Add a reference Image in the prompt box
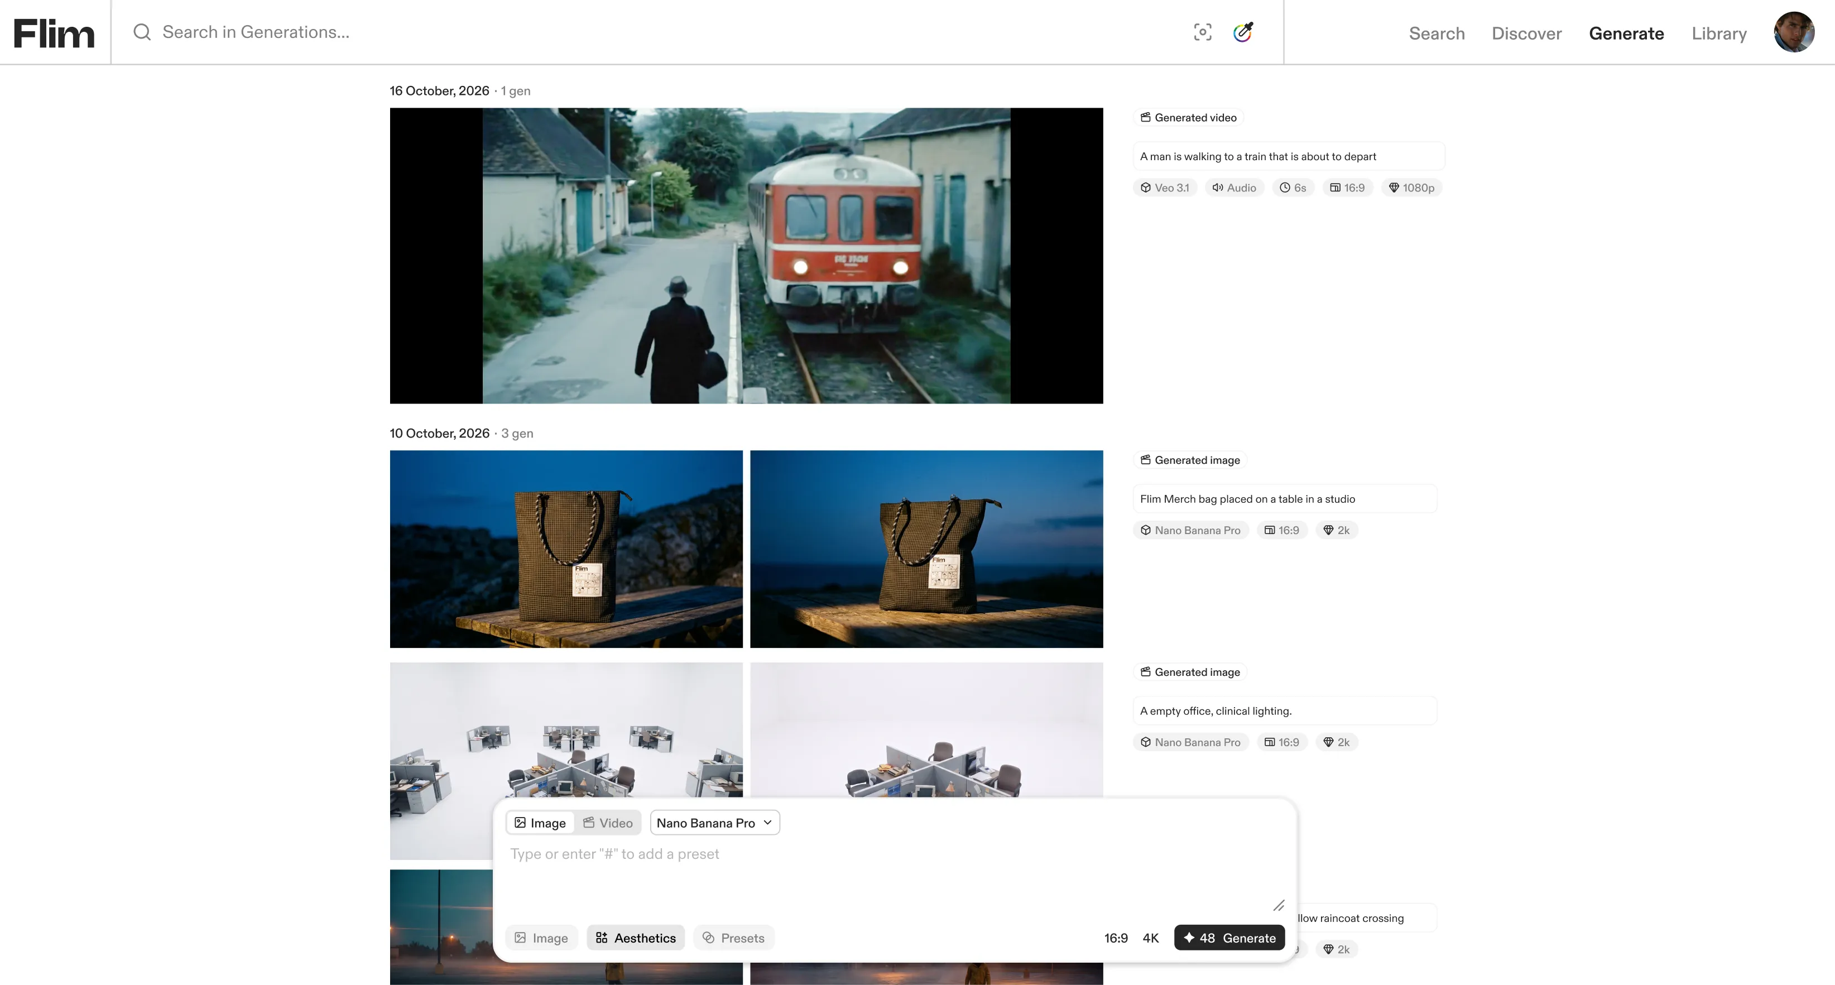The width and height of the screenshot is (1835, 985). (x=541, y=939)
